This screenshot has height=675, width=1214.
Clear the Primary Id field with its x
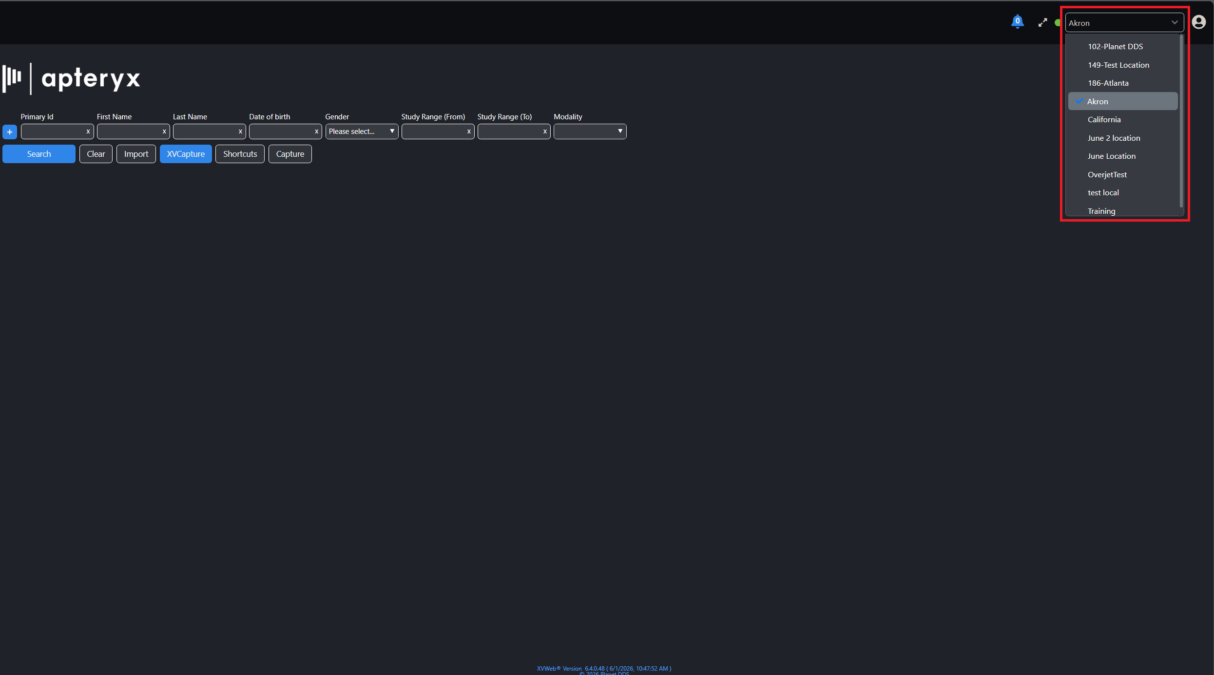click(88, 131)
